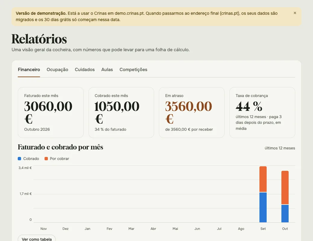This screenshot has width=313, height=241.
Task: Click the Out month axis label
Action: pos(285,229)
